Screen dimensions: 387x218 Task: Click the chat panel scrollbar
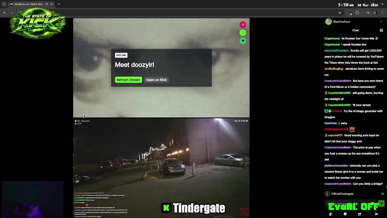[x=386, y=187]
